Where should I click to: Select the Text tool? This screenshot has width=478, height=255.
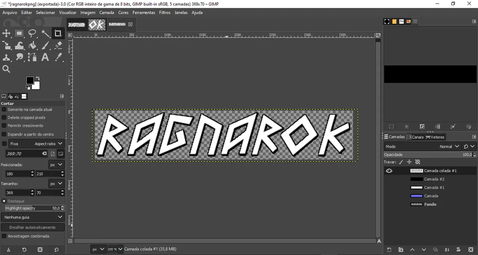46,57
